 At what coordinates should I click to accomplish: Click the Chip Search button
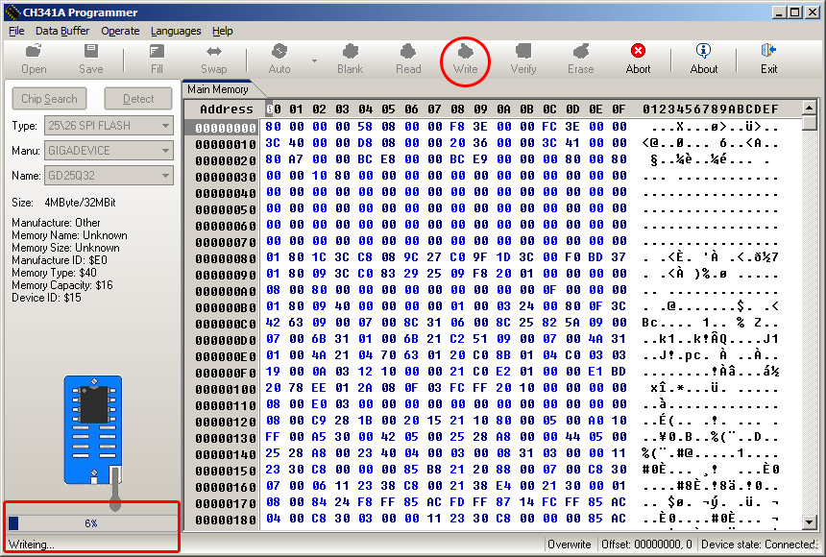click(50, 99)
